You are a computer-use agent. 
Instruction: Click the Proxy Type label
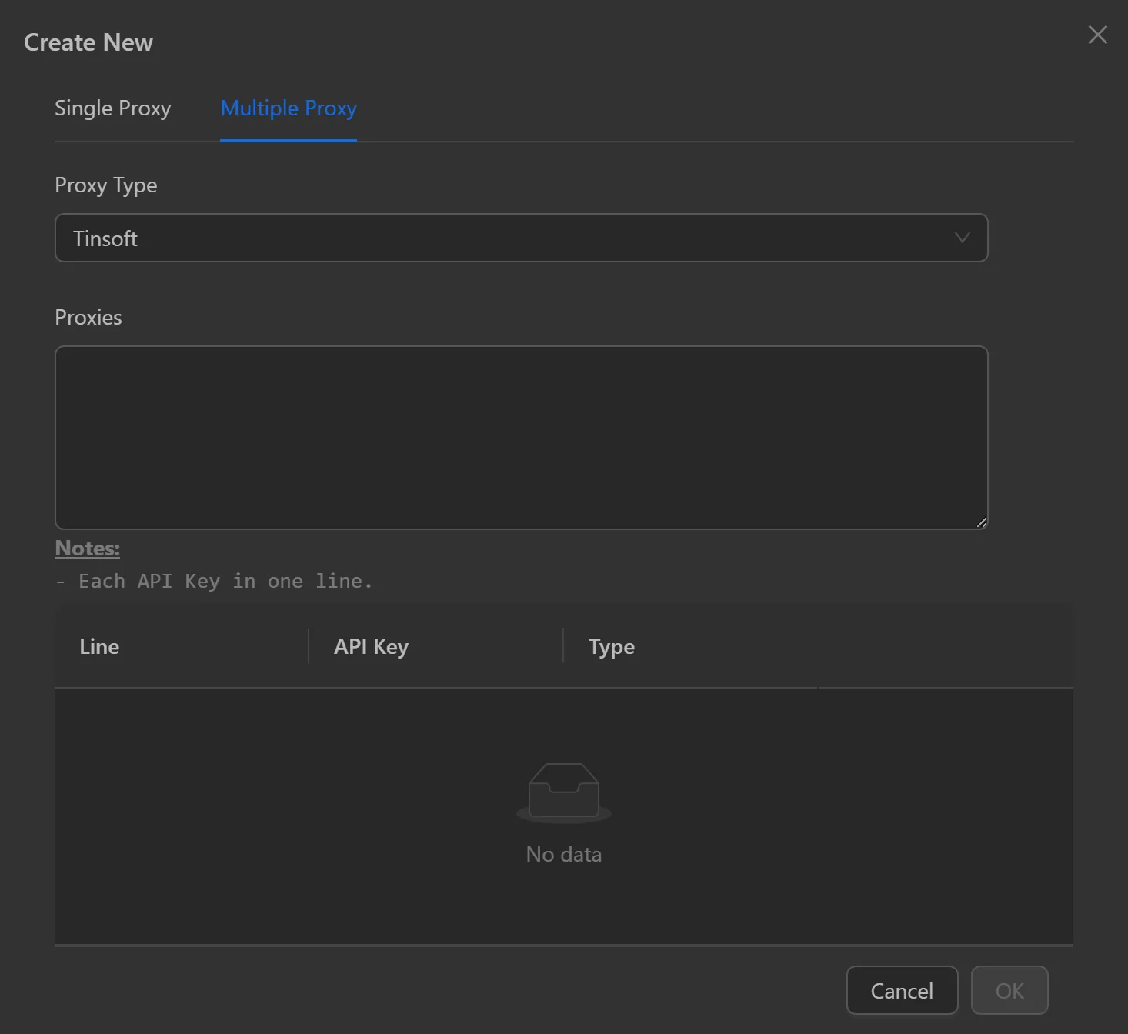coord(105,185)
